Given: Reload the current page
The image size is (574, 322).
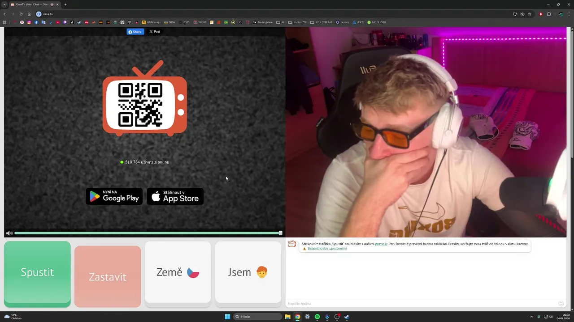Looking at the screenshot, I should coord(21,14).
